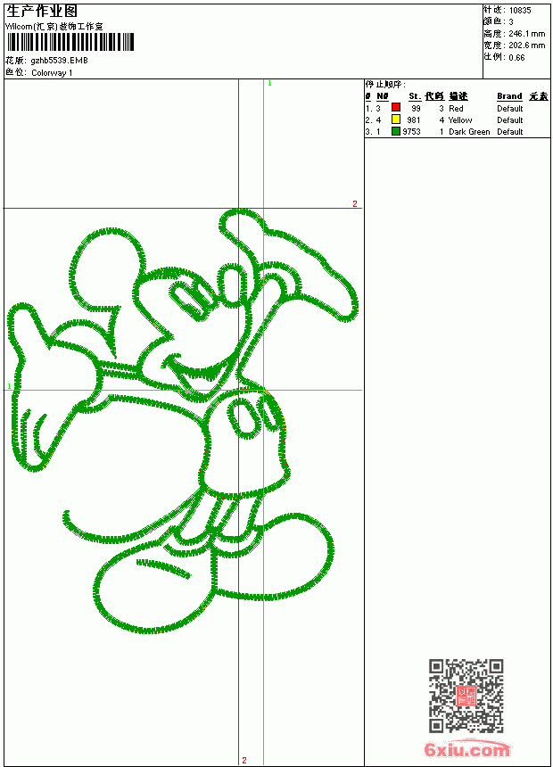This screenshot has height=767, width=553.
Task: Click 'Default' brand in the Red row
Action: (x=510, y=109)
